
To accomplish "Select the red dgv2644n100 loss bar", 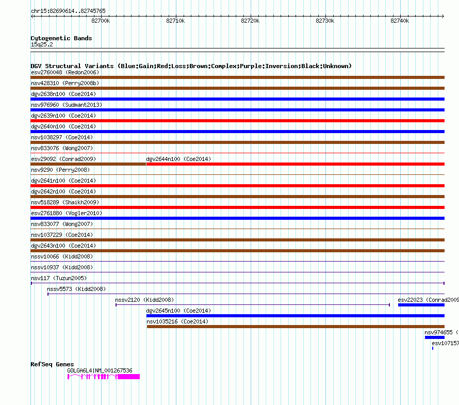I will 296,164.
